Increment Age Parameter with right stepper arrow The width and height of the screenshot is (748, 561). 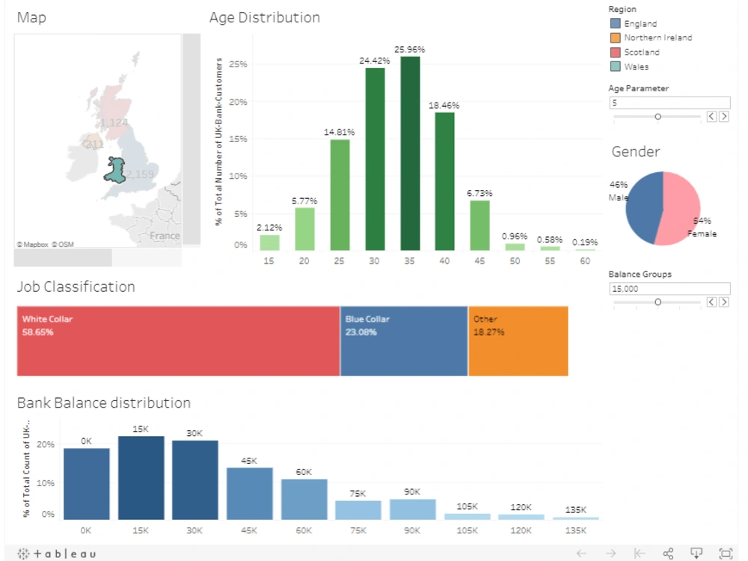(x=723, y=117)
